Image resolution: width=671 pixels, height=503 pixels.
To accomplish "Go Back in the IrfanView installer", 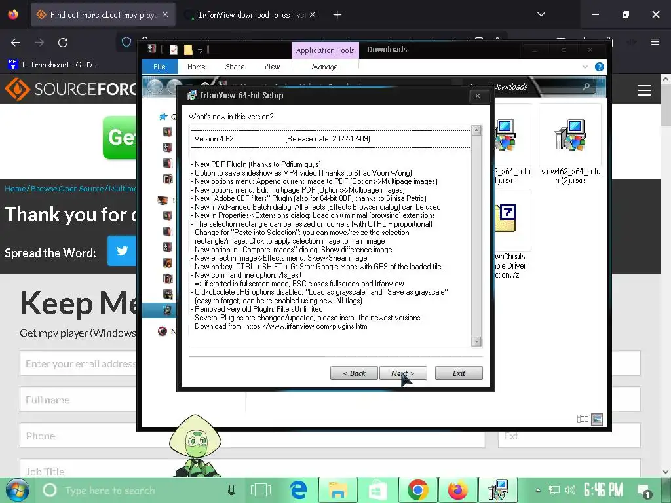I will pyautogui.click(x=354, y=373).
